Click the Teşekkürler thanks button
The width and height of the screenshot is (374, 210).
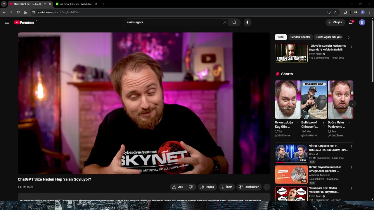coord(249,187)
